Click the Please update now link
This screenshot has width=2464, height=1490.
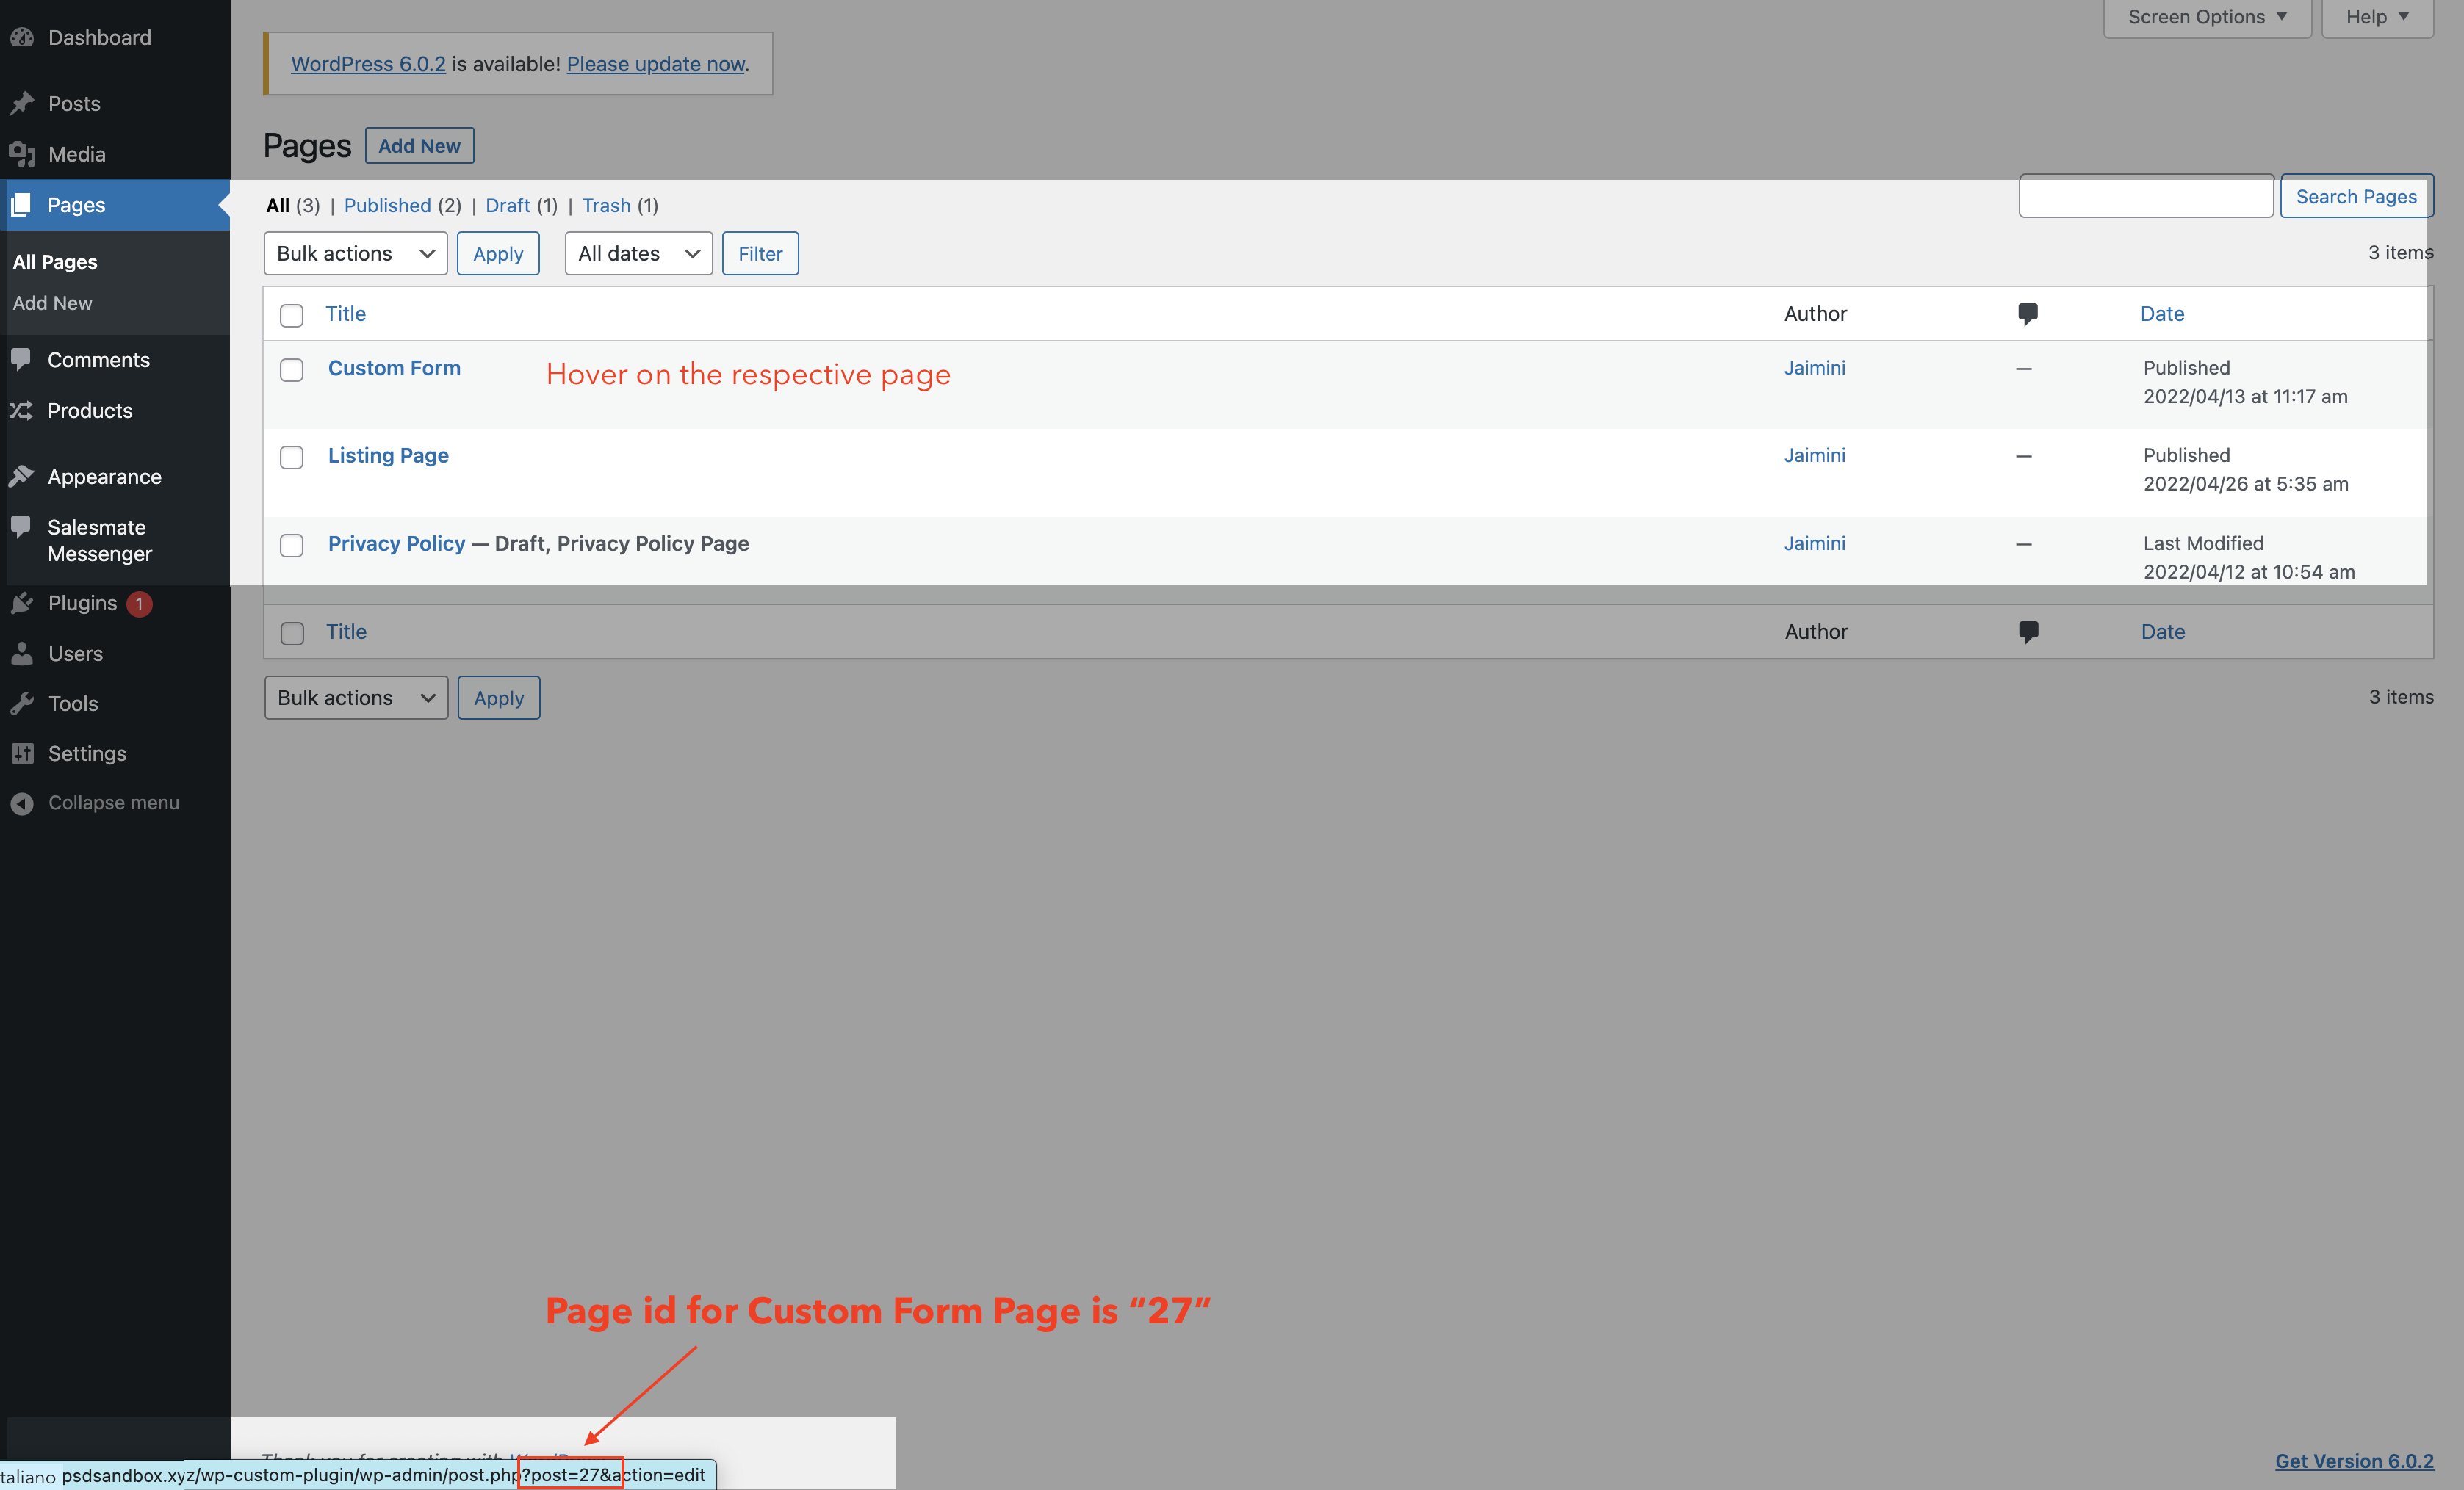click(x=655, y=63)
